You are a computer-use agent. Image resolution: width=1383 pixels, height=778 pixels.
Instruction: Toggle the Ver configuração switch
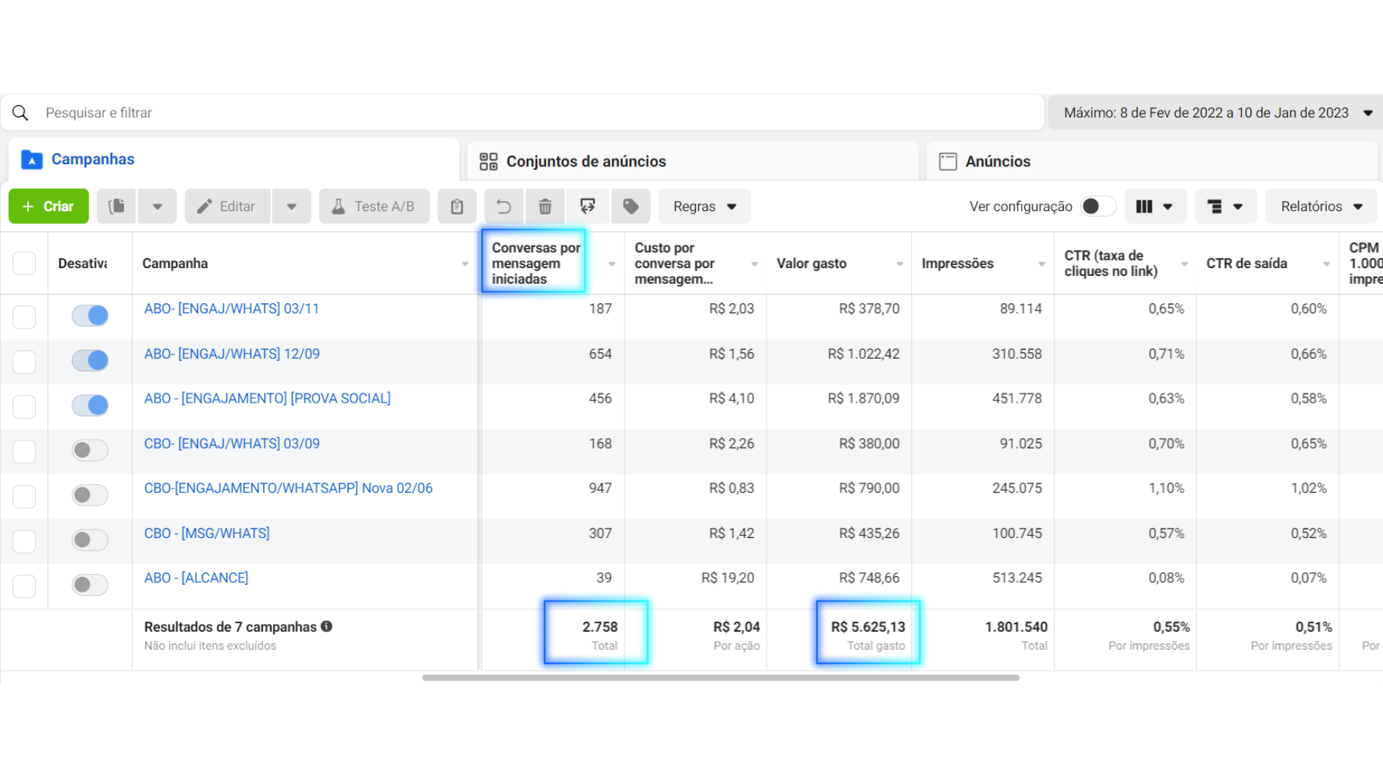point(1097,207)
